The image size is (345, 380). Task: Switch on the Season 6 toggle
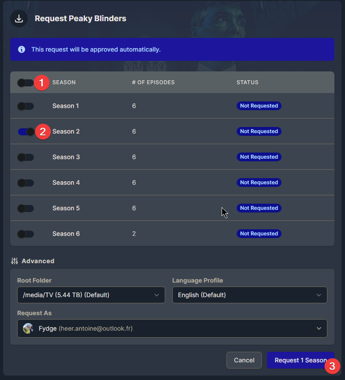coord(26,234)
